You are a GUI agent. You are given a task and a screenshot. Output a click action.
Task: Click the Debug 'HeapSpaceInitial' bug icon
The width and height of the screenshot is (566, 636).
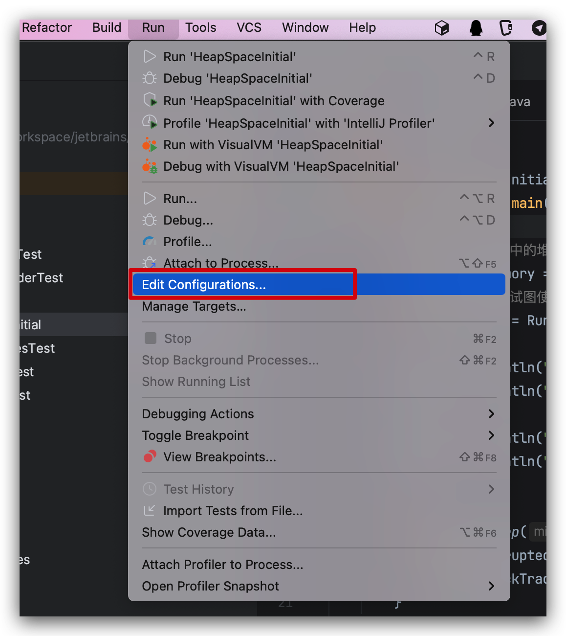(x=150, y=78)
